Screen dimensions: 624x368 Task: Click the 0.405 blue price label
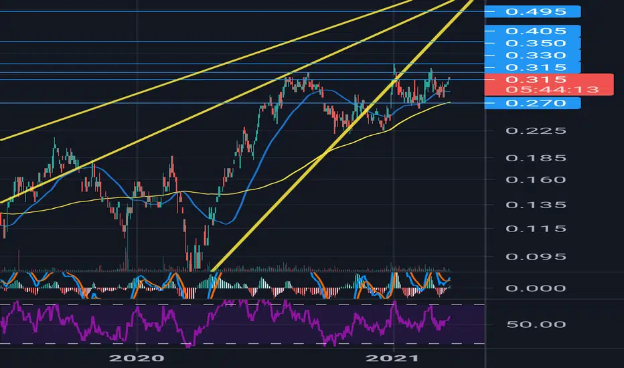coord(532,31)
